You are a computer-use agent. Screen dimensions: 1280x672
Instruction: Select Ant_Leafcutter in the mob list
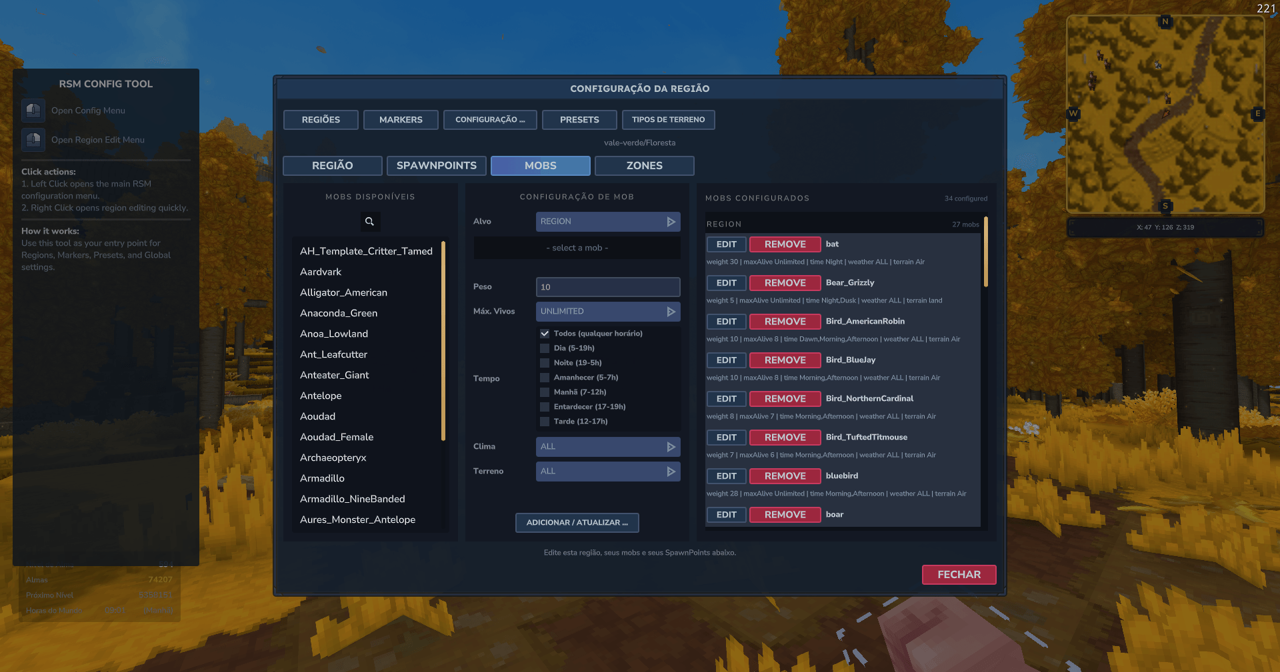click(x=333, y=354)
